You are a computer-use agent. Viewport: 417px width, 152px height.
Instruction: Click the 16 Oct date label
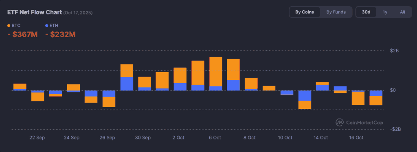(356, 138)
